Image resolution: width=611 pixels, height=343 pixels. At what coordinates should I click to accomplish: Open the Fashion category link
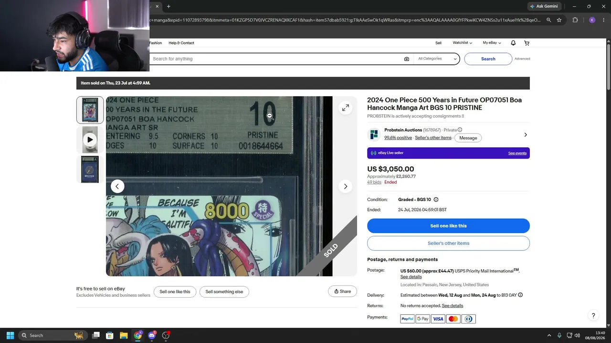156,43
